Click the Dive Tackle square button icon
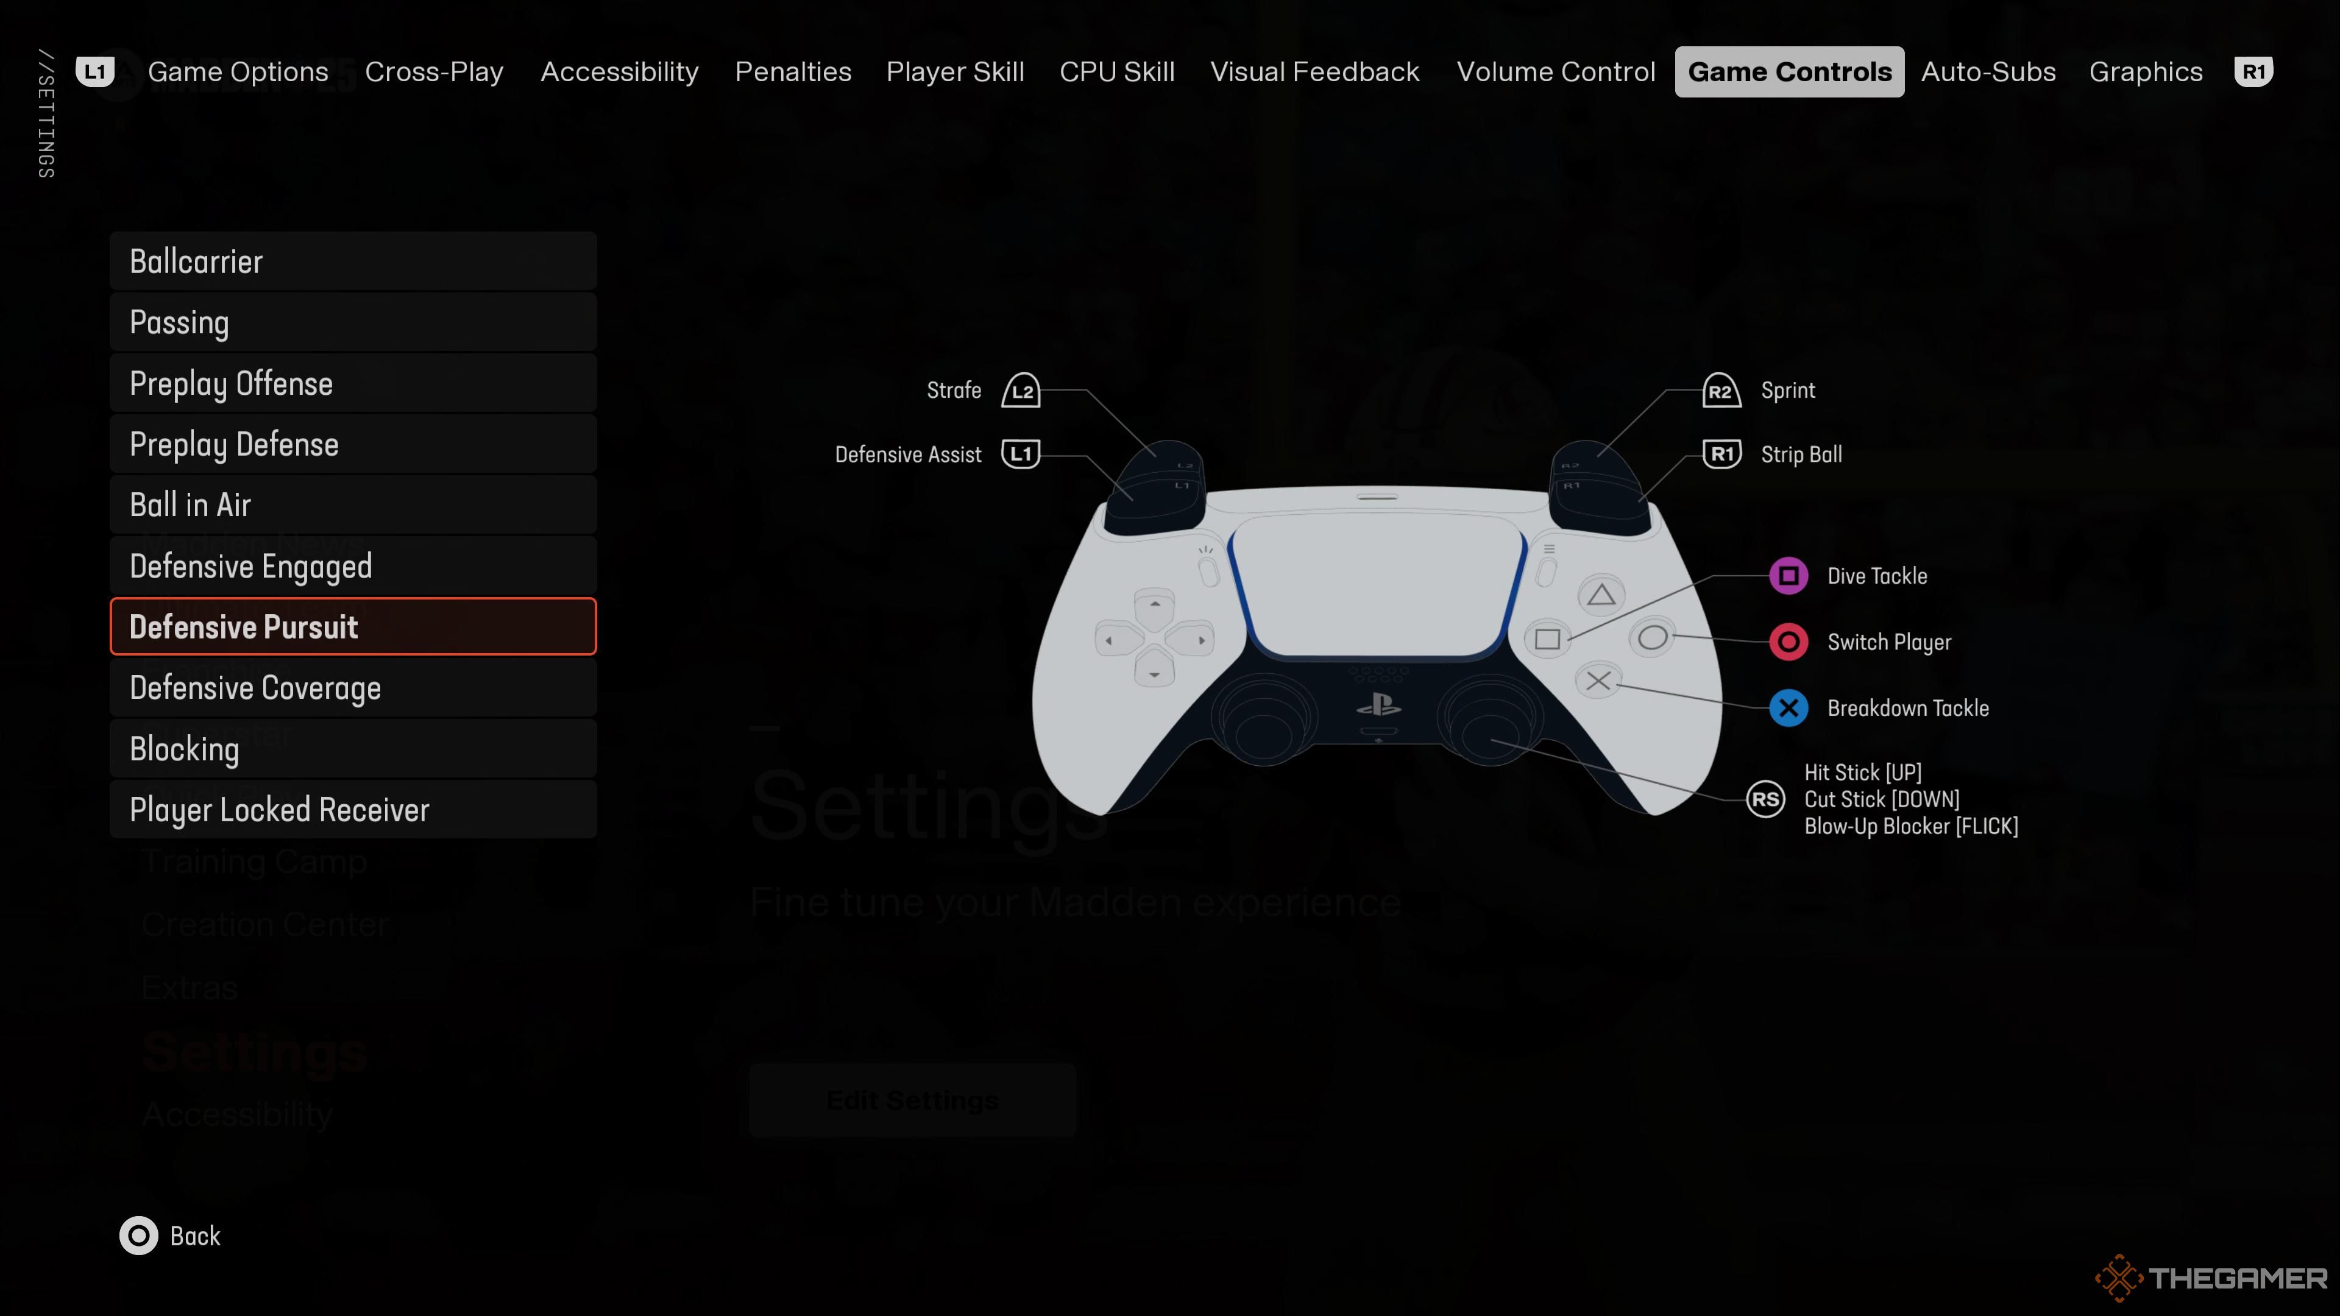Viewport: 2340px width, 1316px height. pos(1787,575)
